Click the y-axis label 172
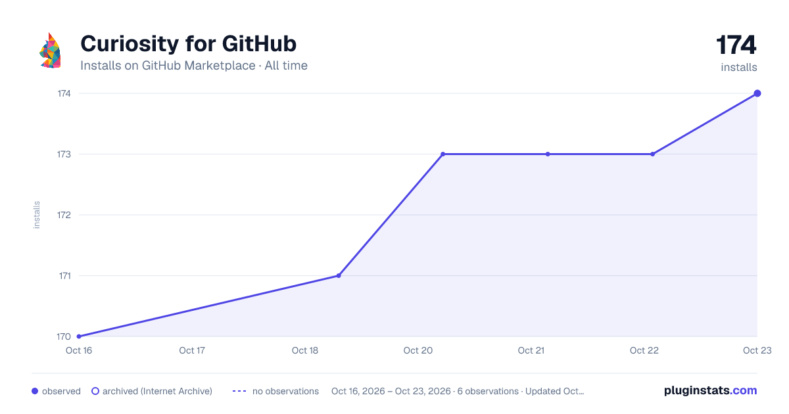 point(64,215)
